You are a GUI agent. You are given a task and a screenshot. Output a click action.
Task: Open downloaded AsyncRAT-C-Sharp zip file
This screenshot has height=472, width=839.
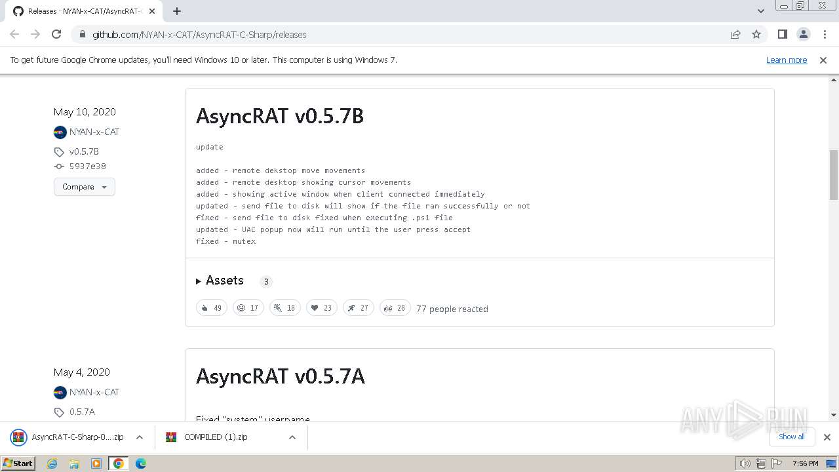point(68,437)
